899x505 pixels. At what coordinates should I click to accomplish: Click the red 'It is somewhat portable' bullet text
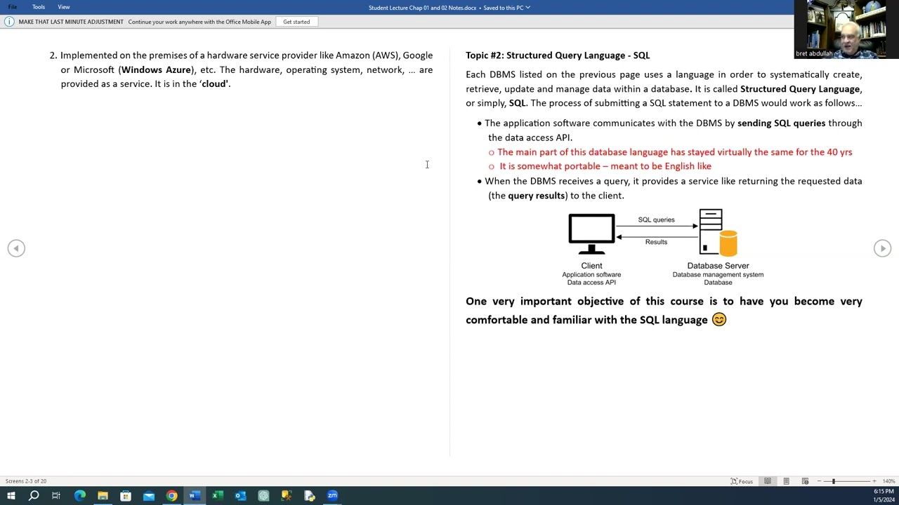(605, 166)
